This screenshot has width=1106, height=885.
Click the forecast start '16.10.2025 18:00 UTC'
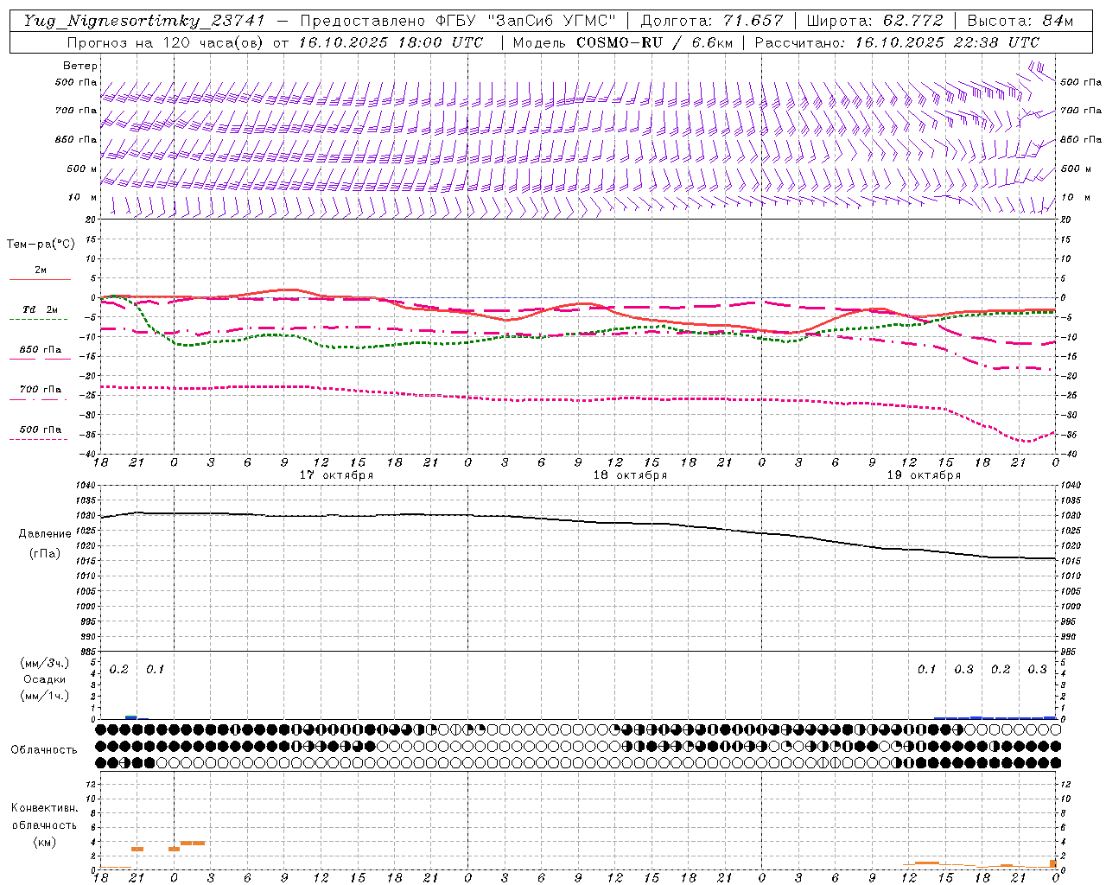391,42
